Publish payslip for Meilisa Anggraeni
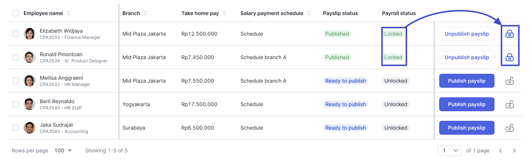Viewport: 531px width, 163px height. (466, 81)
